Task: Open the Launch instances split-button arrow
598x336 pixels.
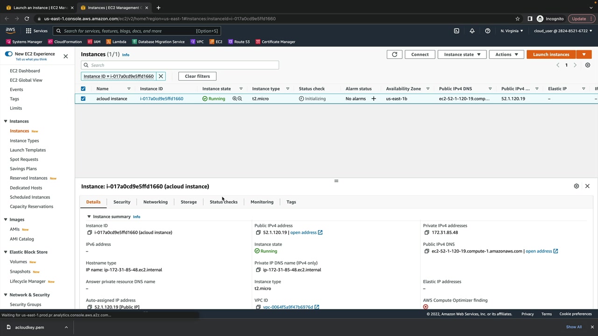Action: tap(584, 55)
